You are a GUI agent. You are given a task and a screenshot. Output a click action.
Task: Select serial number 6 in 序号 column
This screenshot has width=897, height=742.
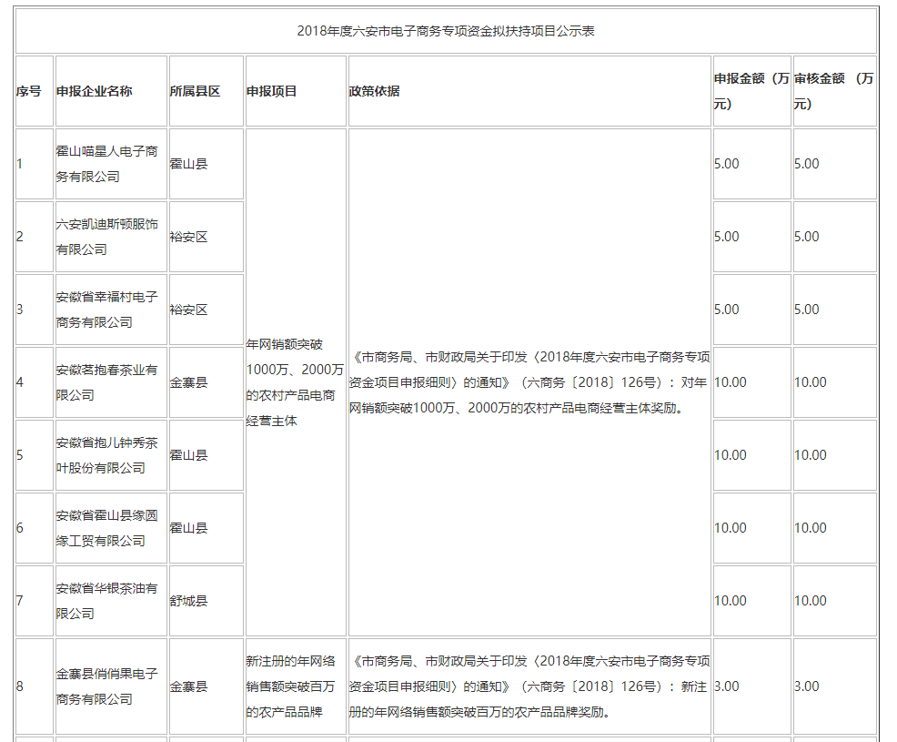pyautogui.click(x=19, y=528)
